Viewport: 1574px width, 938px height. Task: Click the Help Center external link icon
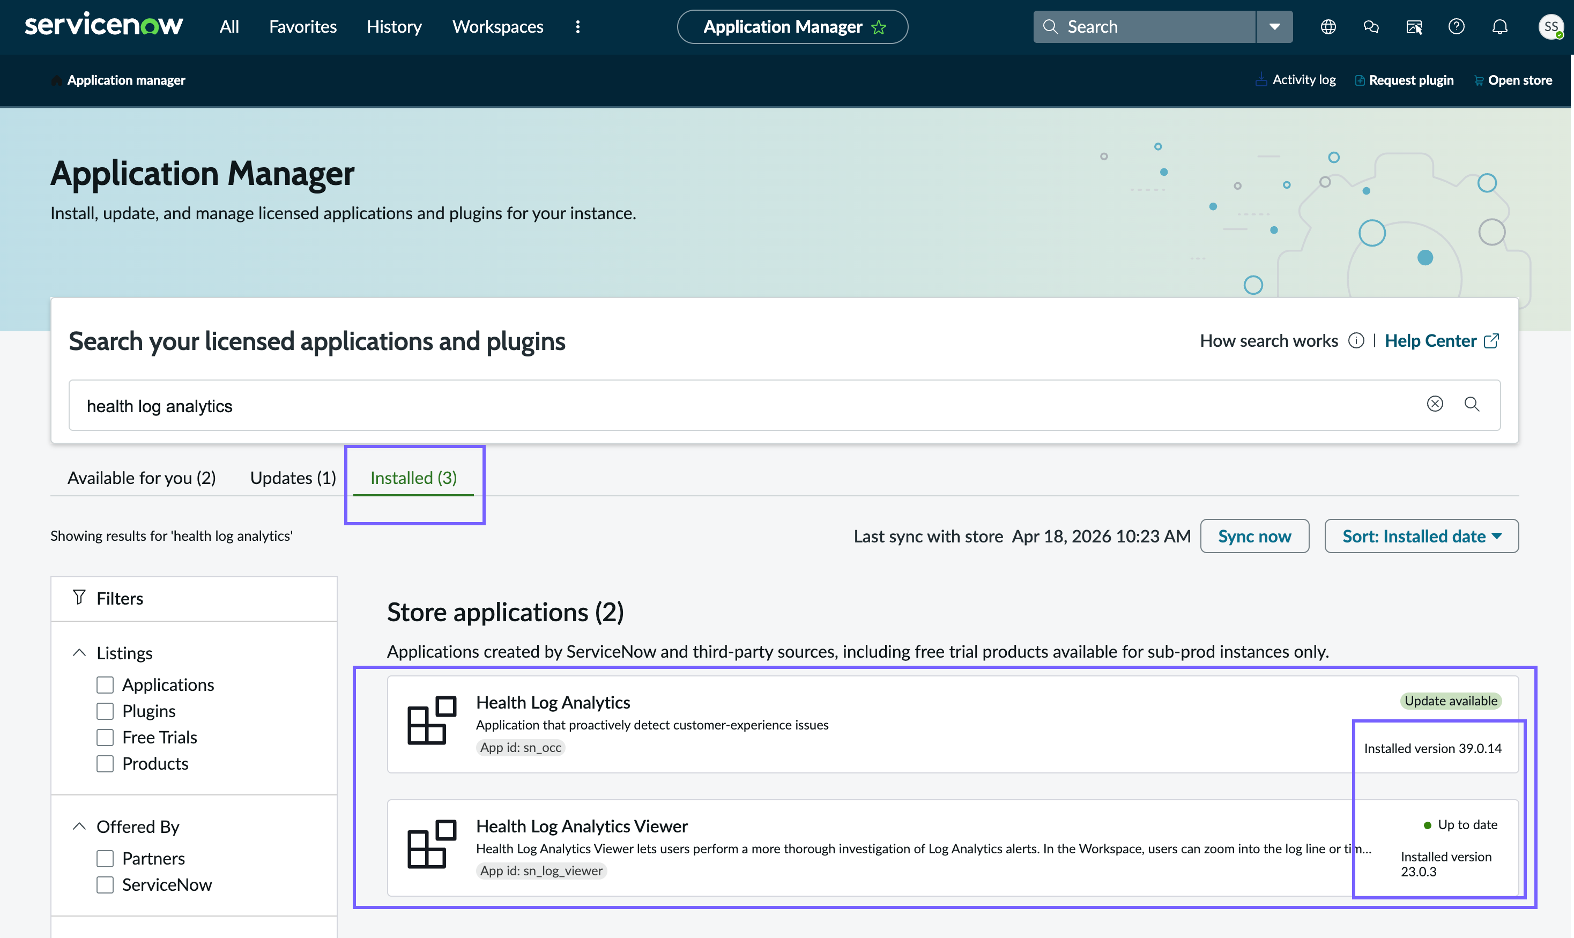point(1491,341)
